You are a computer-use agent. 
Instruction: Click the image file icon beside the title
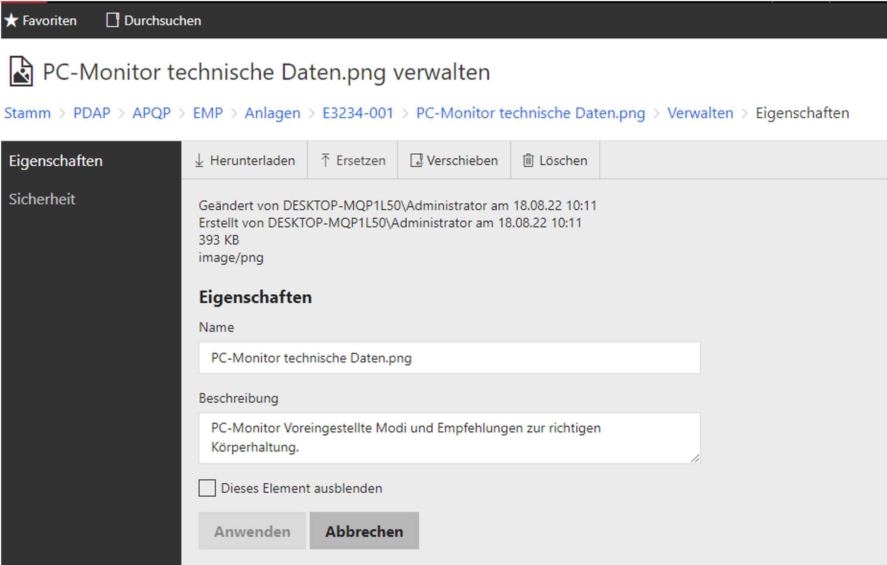tap(21, 71)
